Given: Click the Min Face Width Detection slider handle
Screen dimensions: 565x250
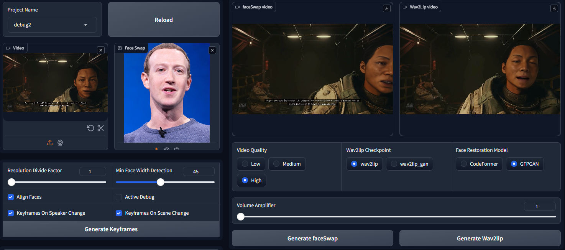Looking at the screenshot, I should pyautogui.click(x=161, y=182).
